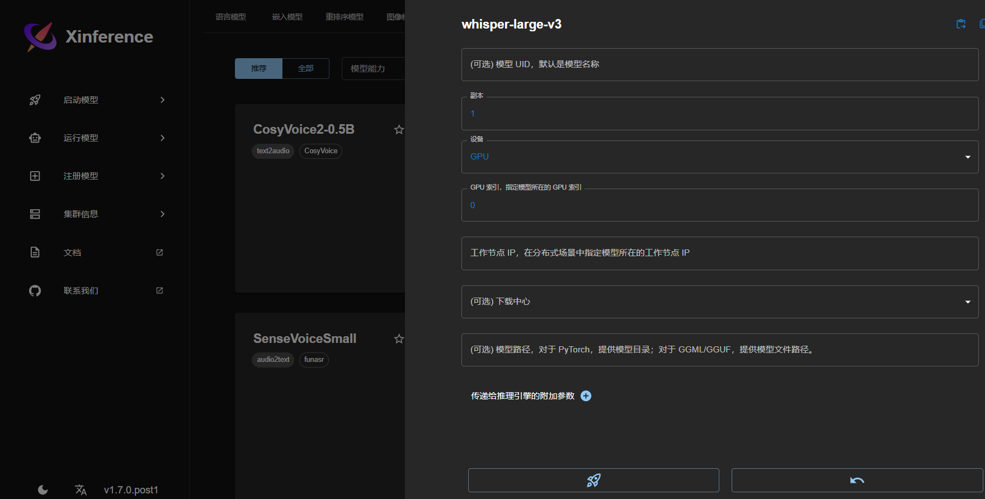Switch to the 重排序模型 tab
The width and height of the screenshot is (985, 499).
(345, 17)
